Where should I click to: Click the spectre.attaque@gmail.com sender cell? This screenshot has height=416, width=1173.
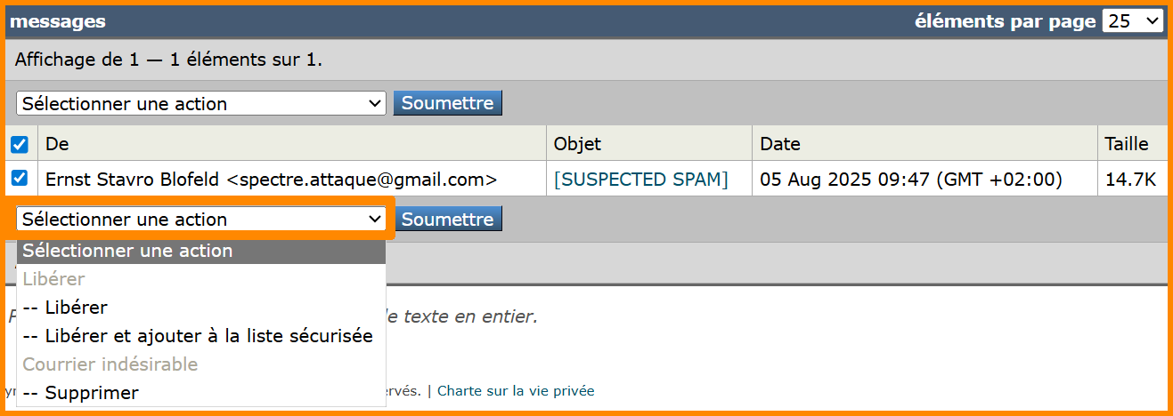pyautogui.click(x=272, y=180)
